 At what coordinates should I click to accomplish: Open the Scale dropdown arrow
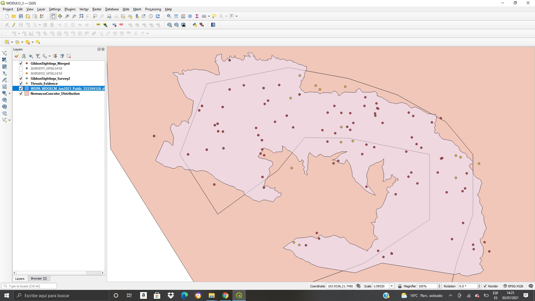pos(391,286)
